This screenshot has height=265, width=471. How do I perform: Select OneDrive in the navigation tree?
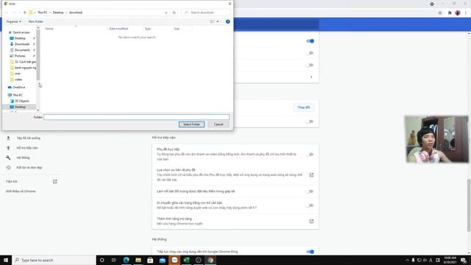click(x=19, y=87)
